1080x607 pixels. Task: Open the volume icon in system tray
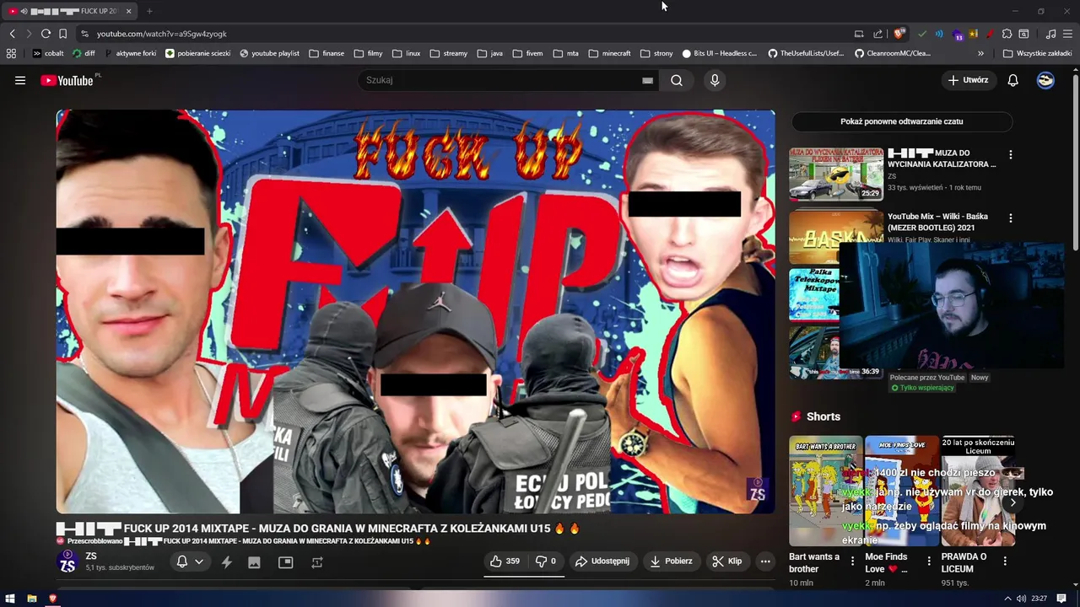[1022, 599]
